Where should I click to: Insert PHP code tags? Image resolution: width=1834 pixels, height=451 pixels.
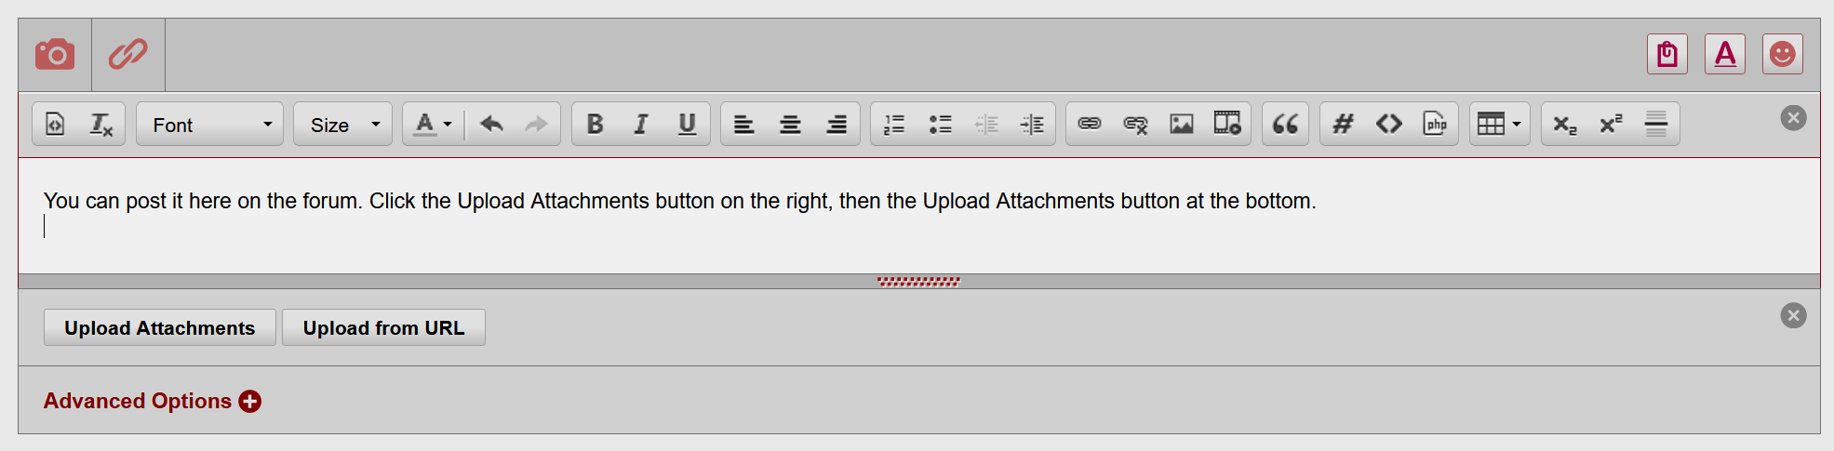pos(1435,124)
